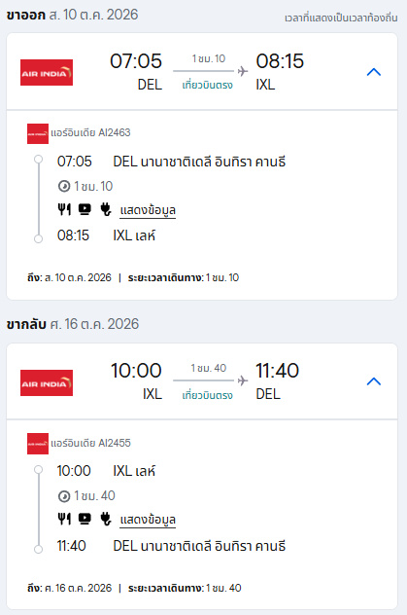407x615 pixels.
Task: Click the small Air India logo beside AI2463
Action: tap(38, 133)
